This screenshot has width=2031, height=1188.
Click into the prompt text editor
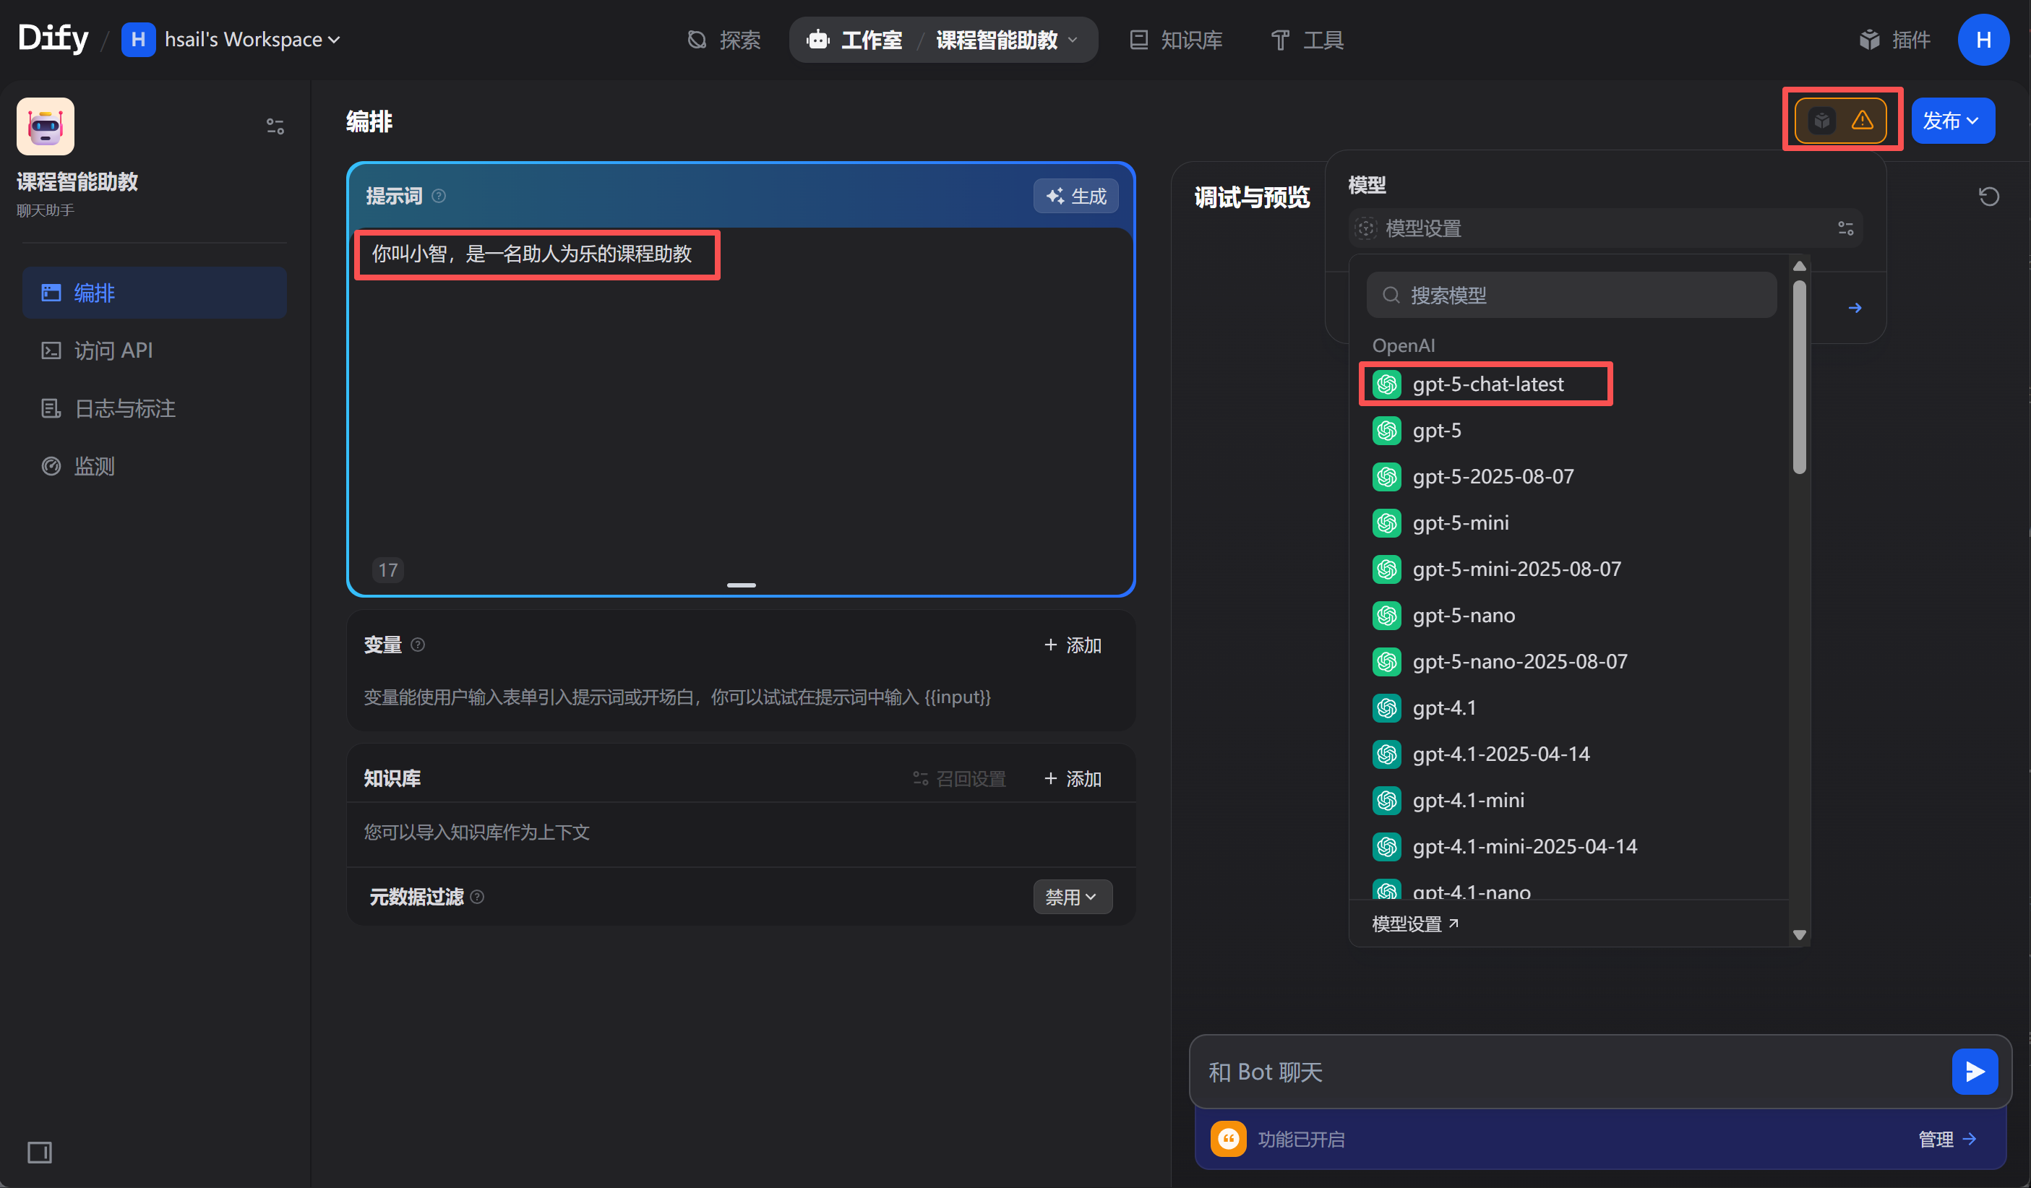[x=741, y=395]
